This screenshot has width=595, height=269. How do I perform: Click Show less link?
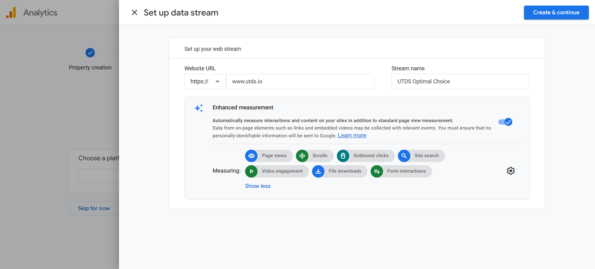(x=258, y=186)
